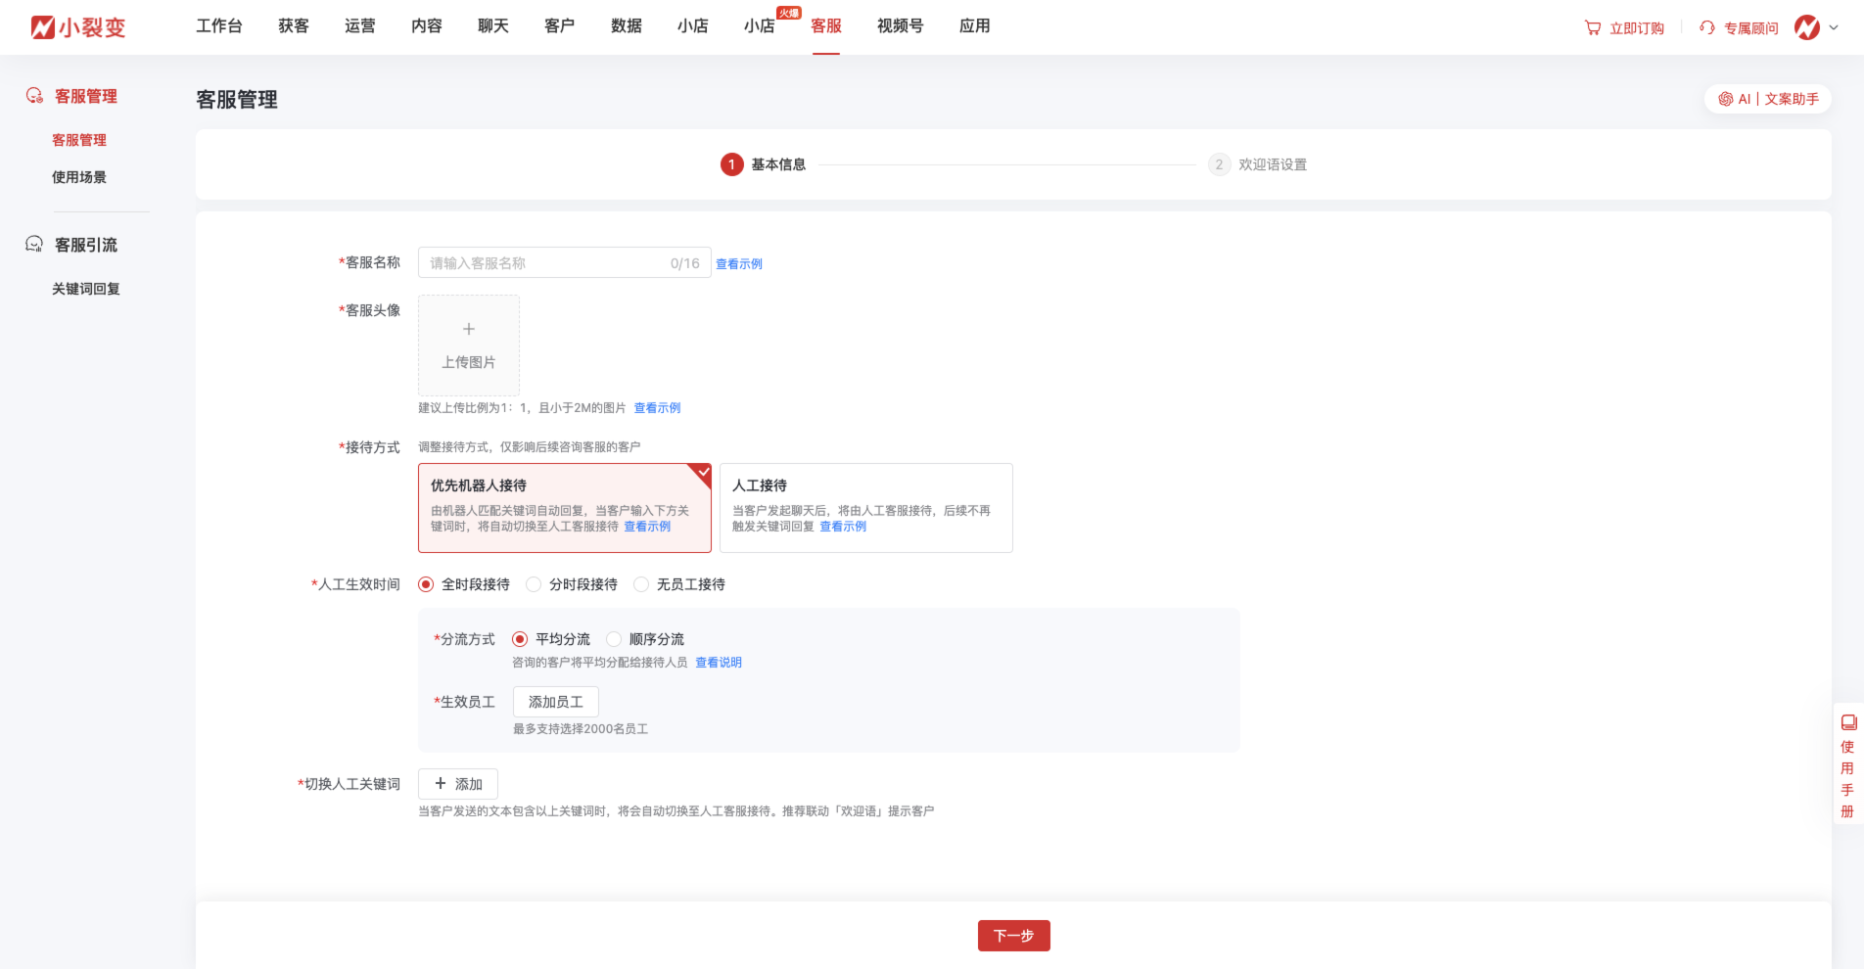1864x969 pixels.
Task: Click 查看说明 link under 分流方式
Action: (719, 663)
